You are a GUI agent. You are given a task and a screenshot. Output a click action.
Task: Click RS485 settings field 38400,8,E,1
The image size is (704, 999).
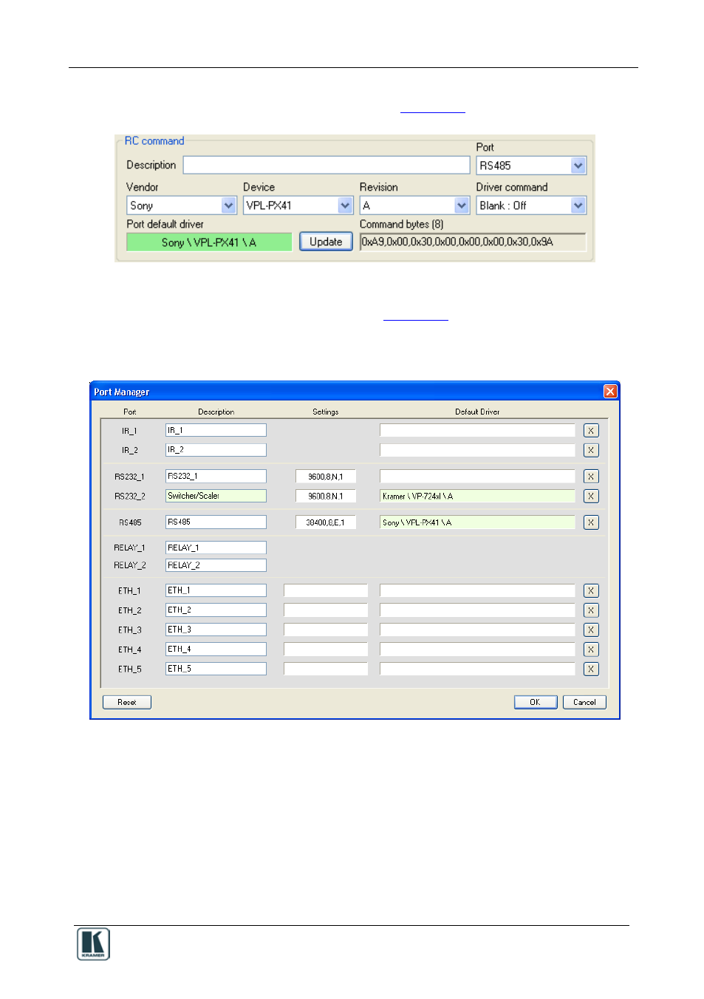(326, 522)
